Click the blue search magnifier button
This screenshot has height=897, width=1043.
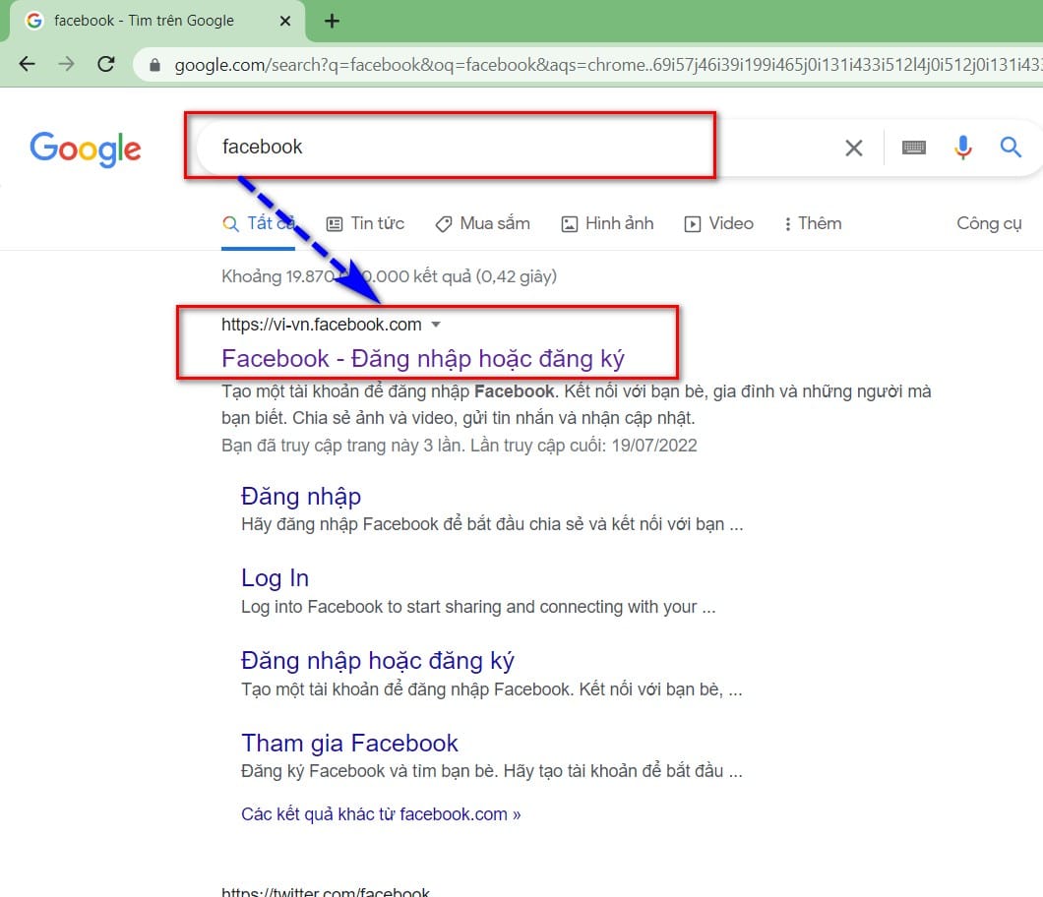pos(1011,147)
